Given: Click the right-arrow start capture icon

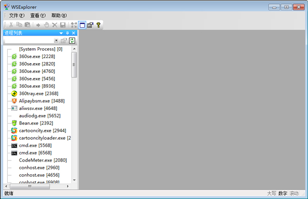Looking at the screenshot, I should click(38, 25).
